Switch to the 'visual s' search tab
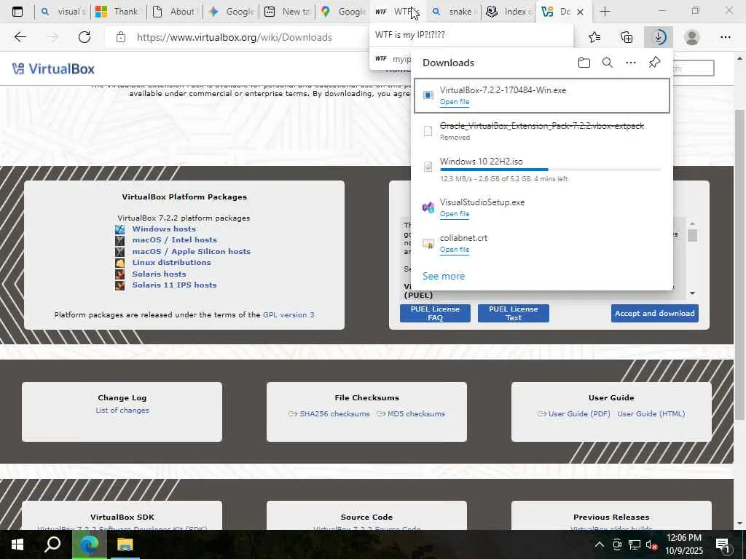 point(64,12)
